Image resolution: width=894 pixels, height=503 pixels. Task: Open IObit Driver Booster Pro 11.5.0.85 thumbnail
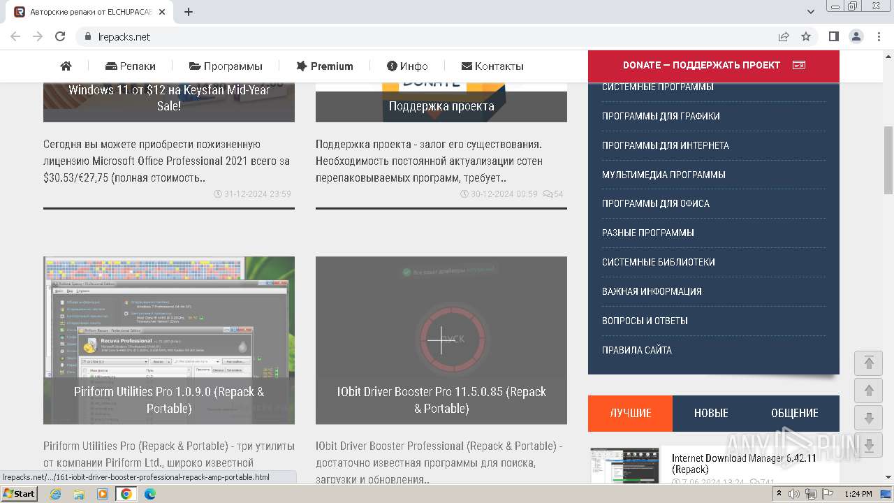pyautogui.click(x=441, y=340)
